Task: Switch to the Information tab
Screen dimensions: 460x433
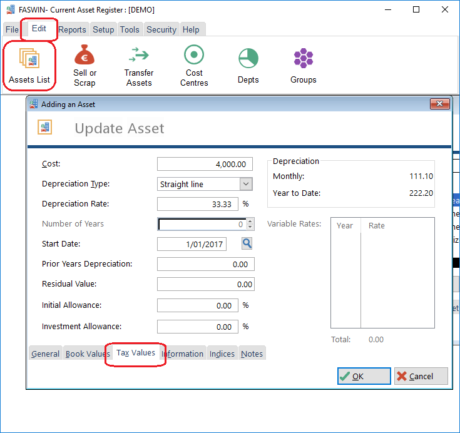Action: coord(183,354)
